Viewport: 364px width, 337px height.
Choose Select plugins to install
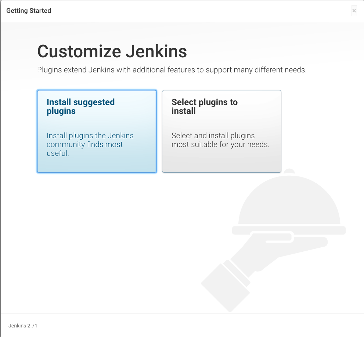pos(221,131)
